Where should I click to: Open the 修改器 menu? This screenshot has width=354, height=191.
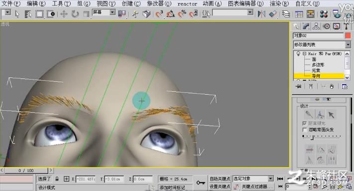pos(159,3)
